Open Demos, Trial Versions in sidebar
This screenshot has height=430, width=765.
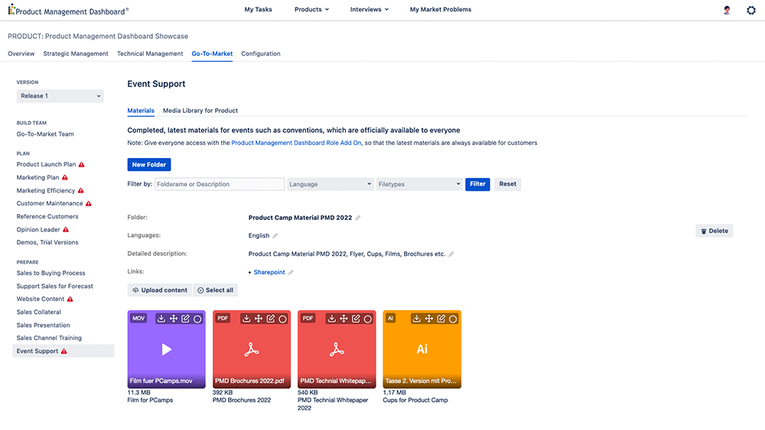coord(47,243)
